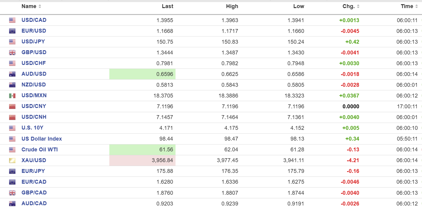Click the Australian flag beside AUD/USD
Viewport: 422px width, 207px height.
[x=12, y=74]
